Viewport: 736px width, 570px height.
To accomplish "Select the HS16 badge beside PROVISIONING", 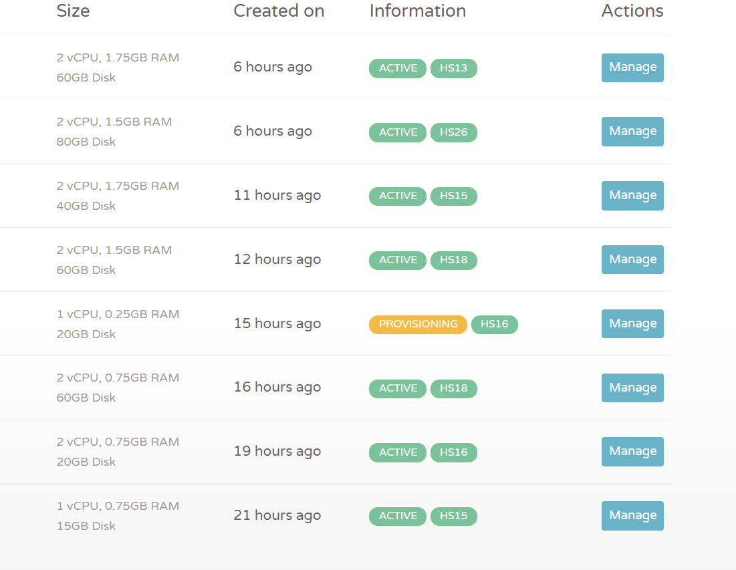I will (x=494, y=324).
